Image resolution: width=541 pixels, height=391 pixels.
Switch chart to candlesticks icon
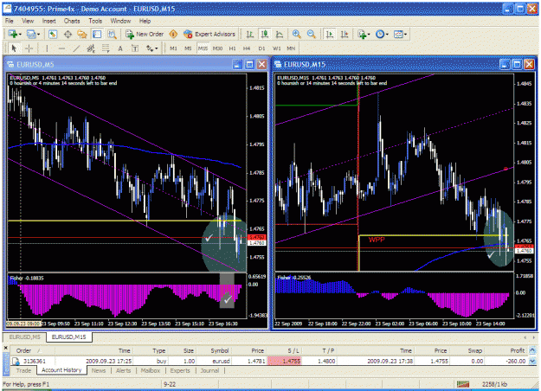click(265, 34)
